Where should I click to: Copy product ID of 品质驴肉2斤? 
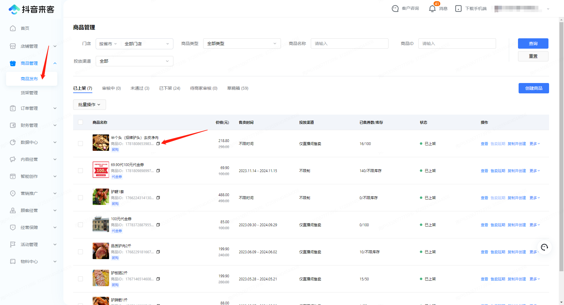[158, 252]
